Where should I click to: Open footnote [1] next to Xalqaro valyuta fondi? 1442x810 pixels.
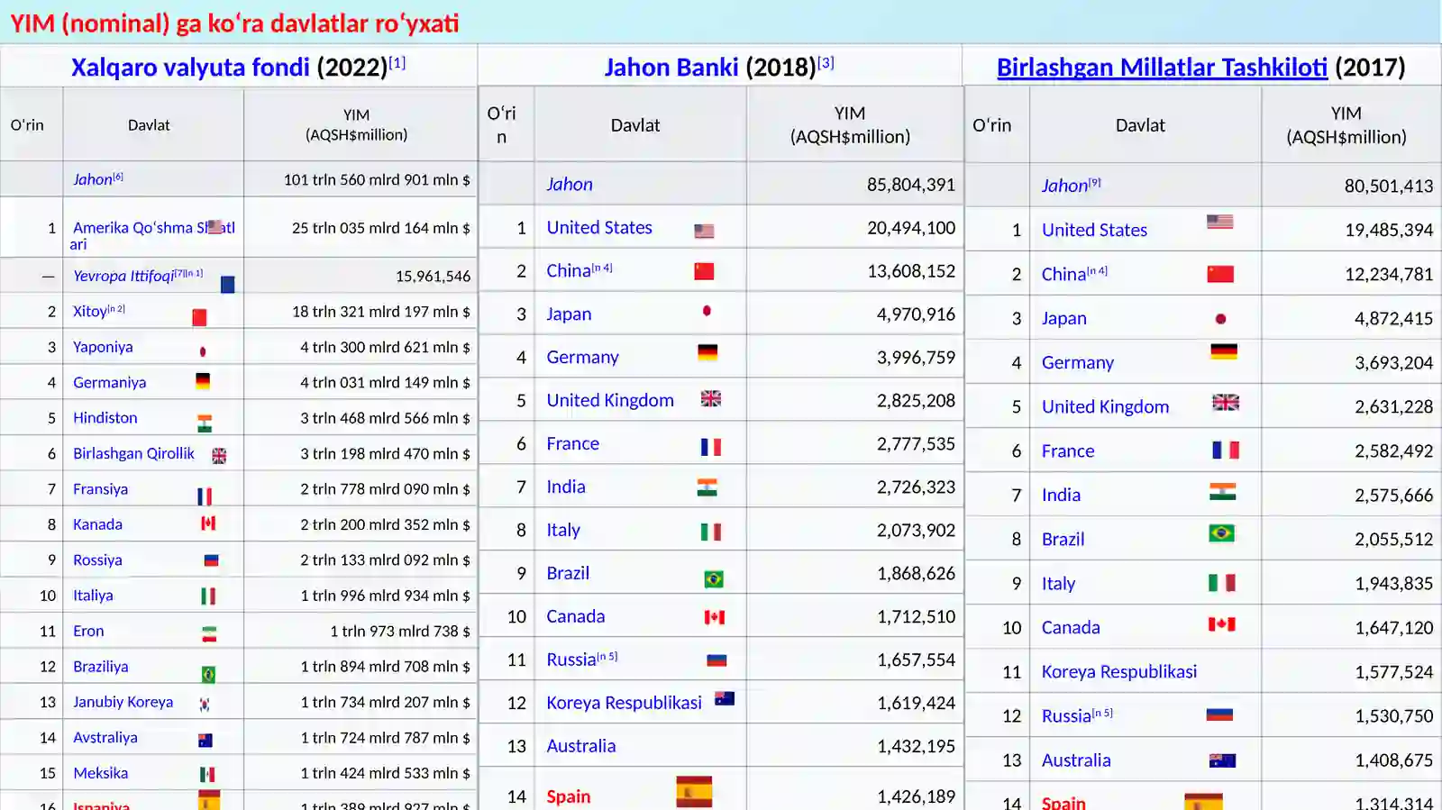[x=397, y=62]
